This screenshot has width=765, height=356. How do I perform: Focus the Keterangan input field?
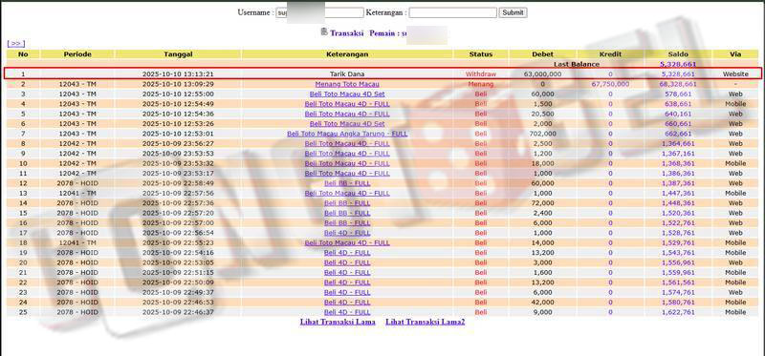(452, 12)
